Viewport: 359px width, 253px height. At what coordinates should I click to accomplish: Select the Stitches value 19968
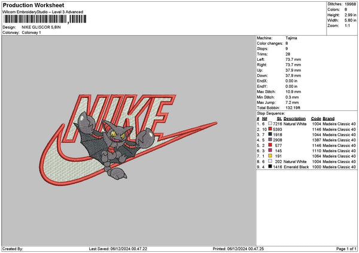[x=350, y=4]
